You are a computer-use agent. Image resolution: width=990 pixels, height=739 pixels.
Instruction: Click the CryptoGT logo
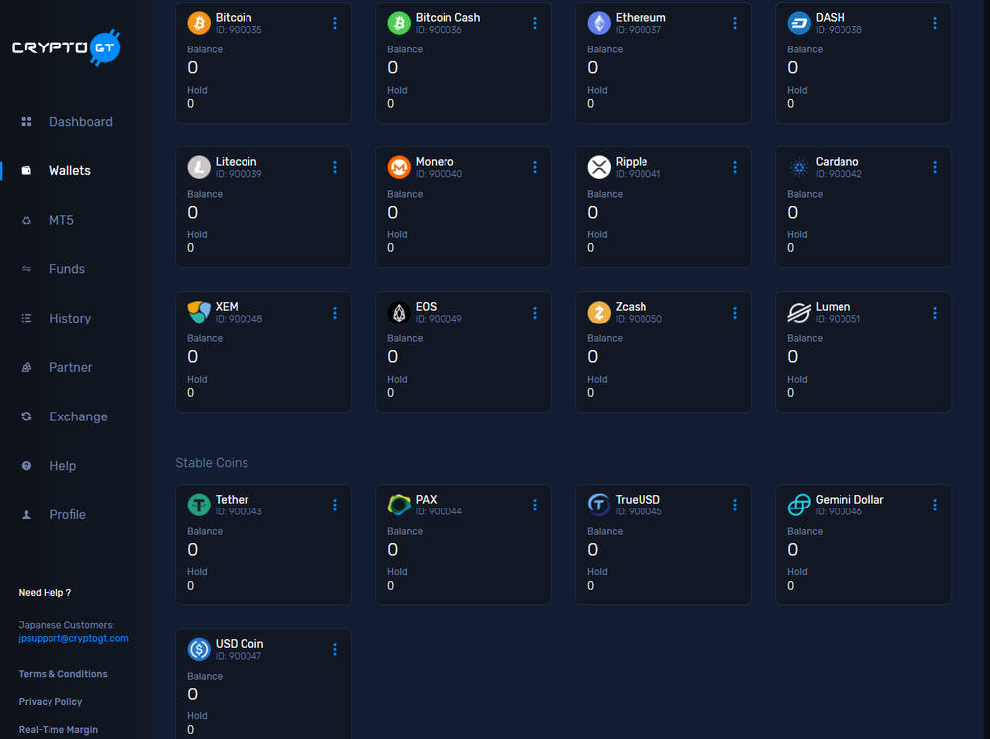(65, 47)
